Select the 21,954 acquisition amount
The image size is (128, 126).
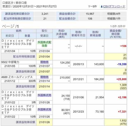(100, 97)
